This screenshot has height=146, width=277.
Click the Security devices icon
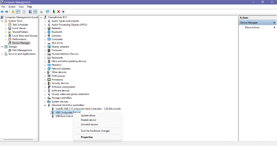tap(49, 83)
